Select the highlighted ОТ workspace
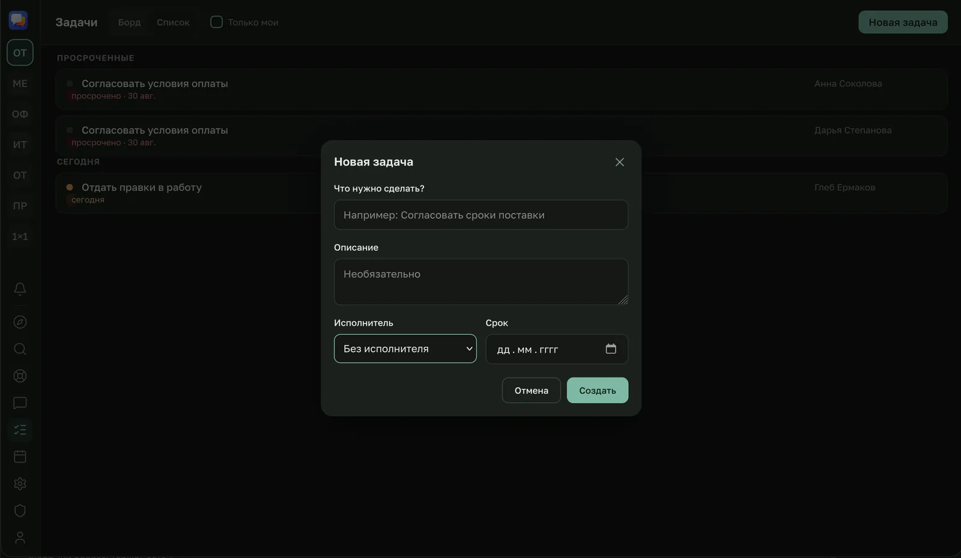Image resolution: width=961 pixels, height=558 pixels. (x=20, y=53)
